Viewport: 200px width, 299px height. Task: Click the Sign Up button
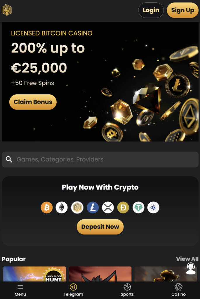pyautogui.click(x=182, y=10)
